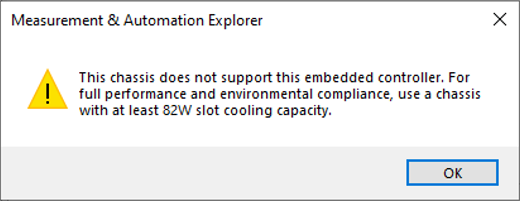Click the phrase "use a chassis"
Viewport: 520px width, 201px height.
pos(439,94)
